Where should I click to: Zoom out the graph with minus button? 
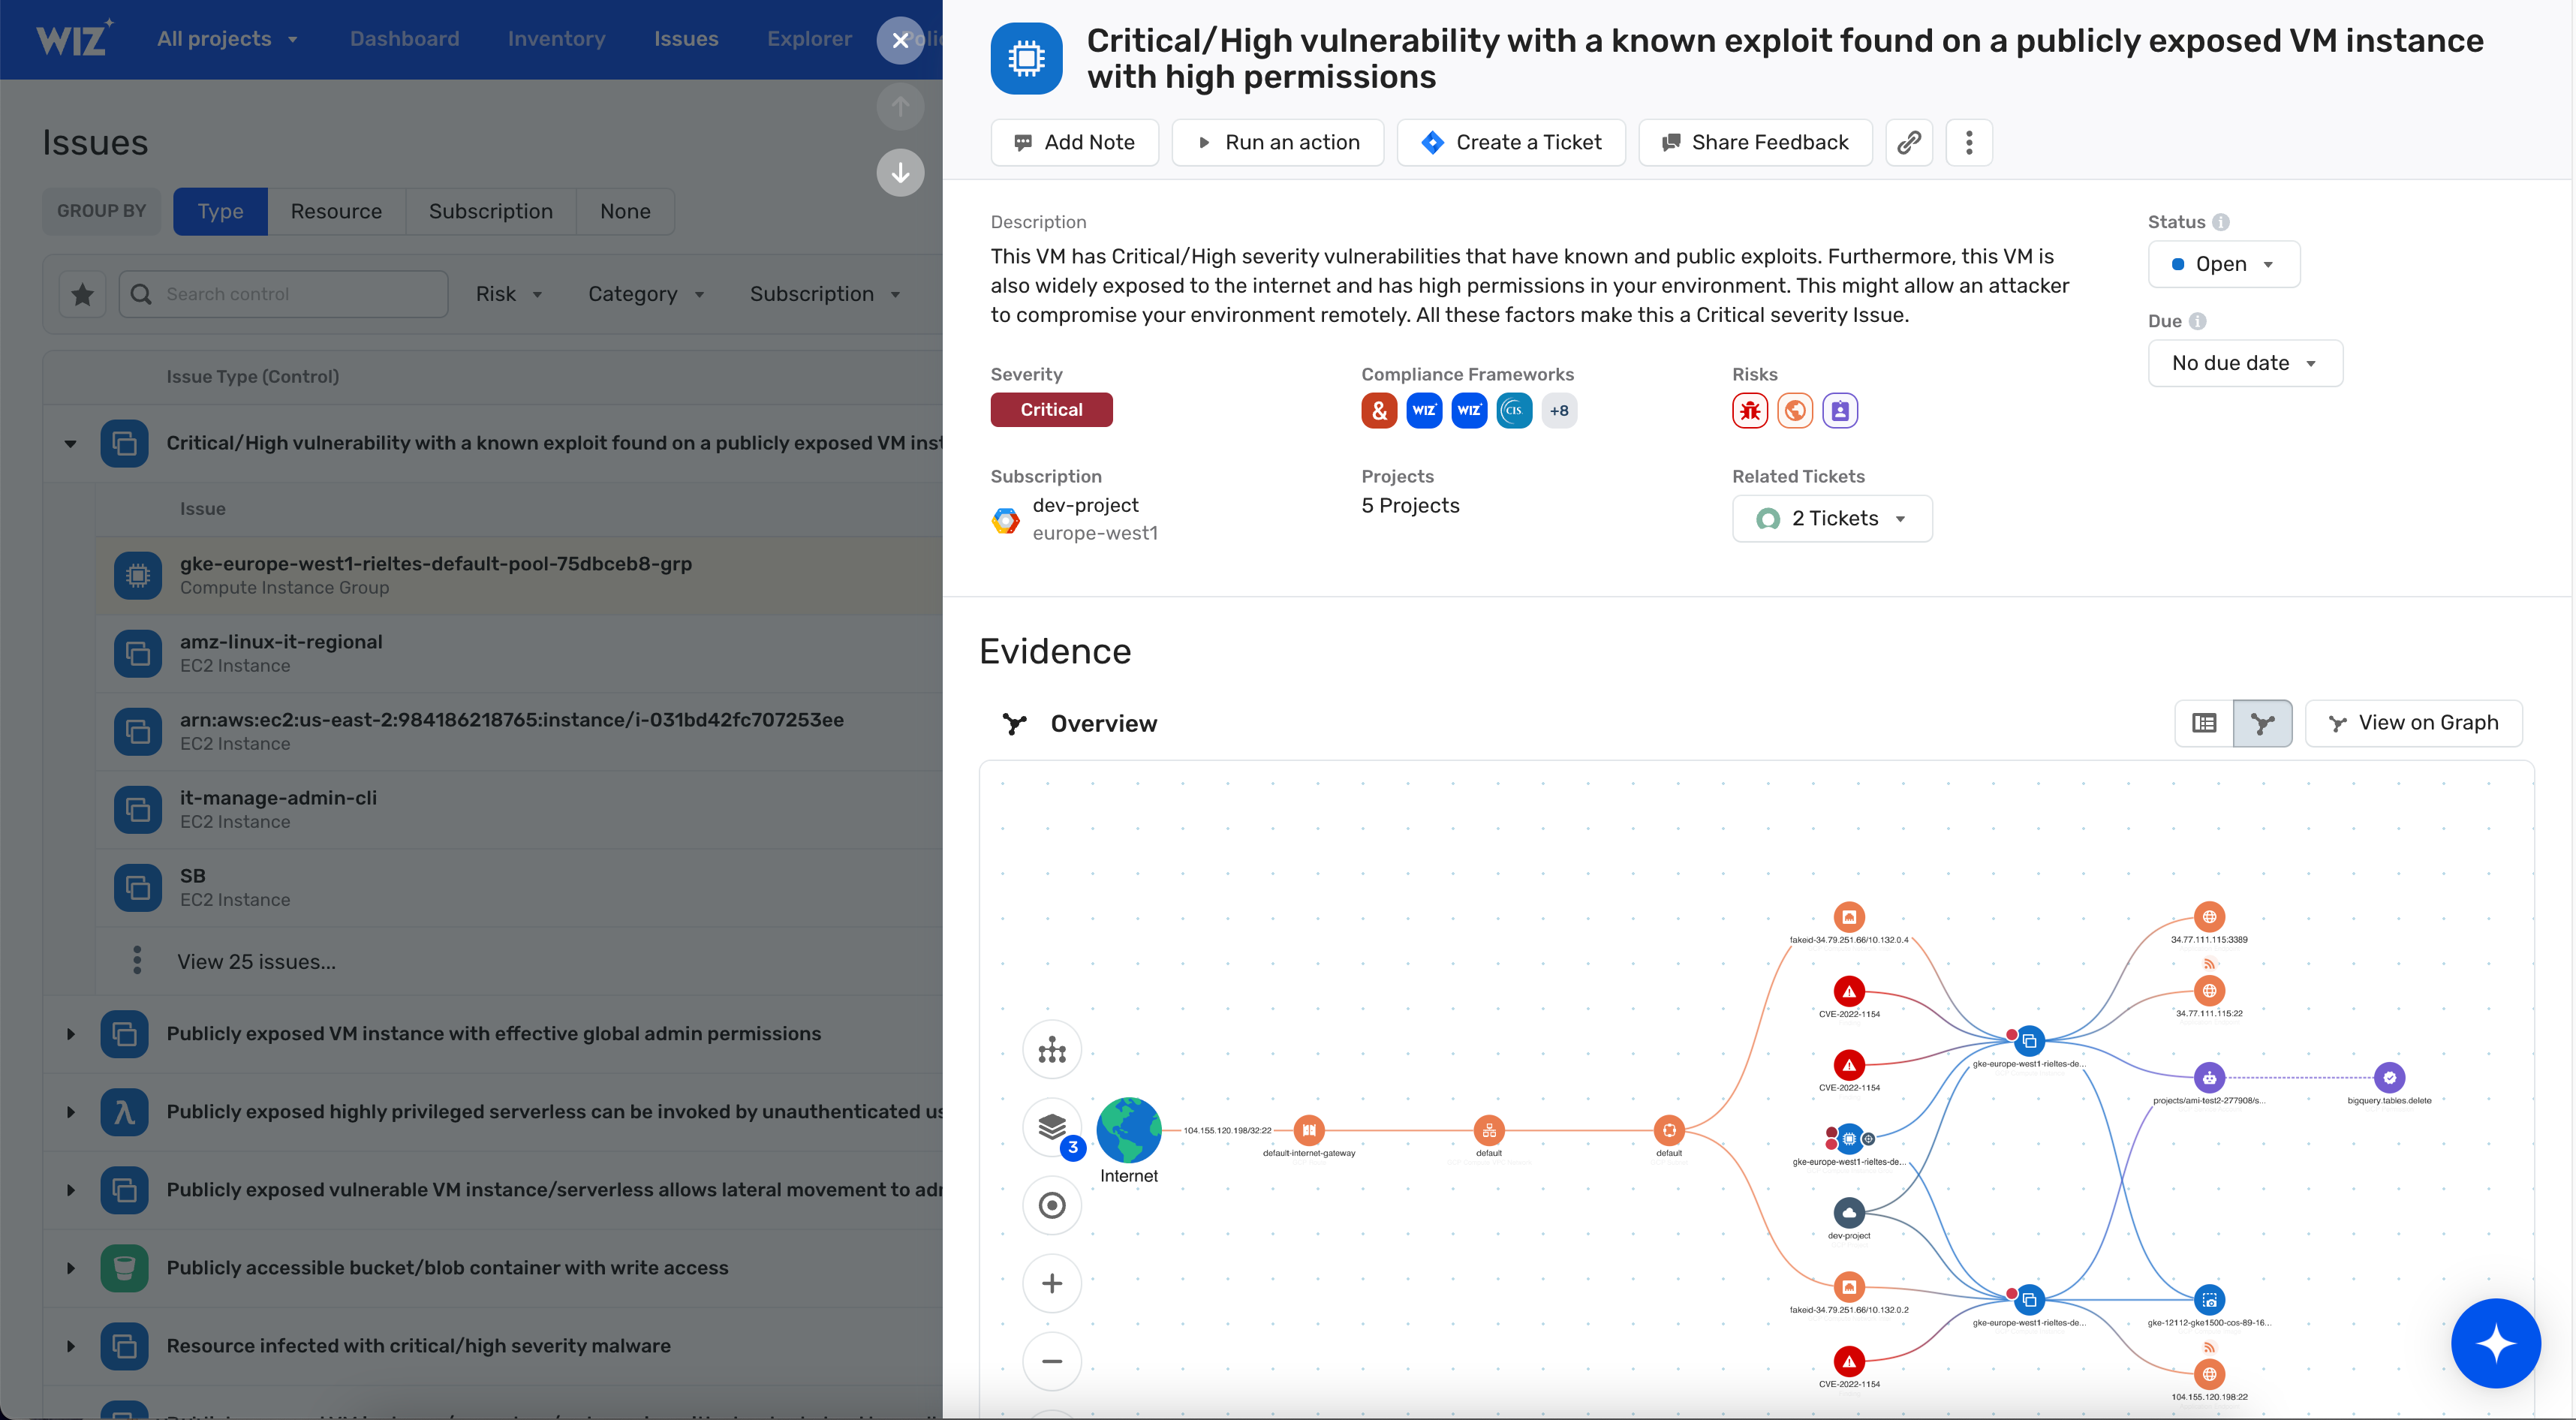[1052, 1362]
